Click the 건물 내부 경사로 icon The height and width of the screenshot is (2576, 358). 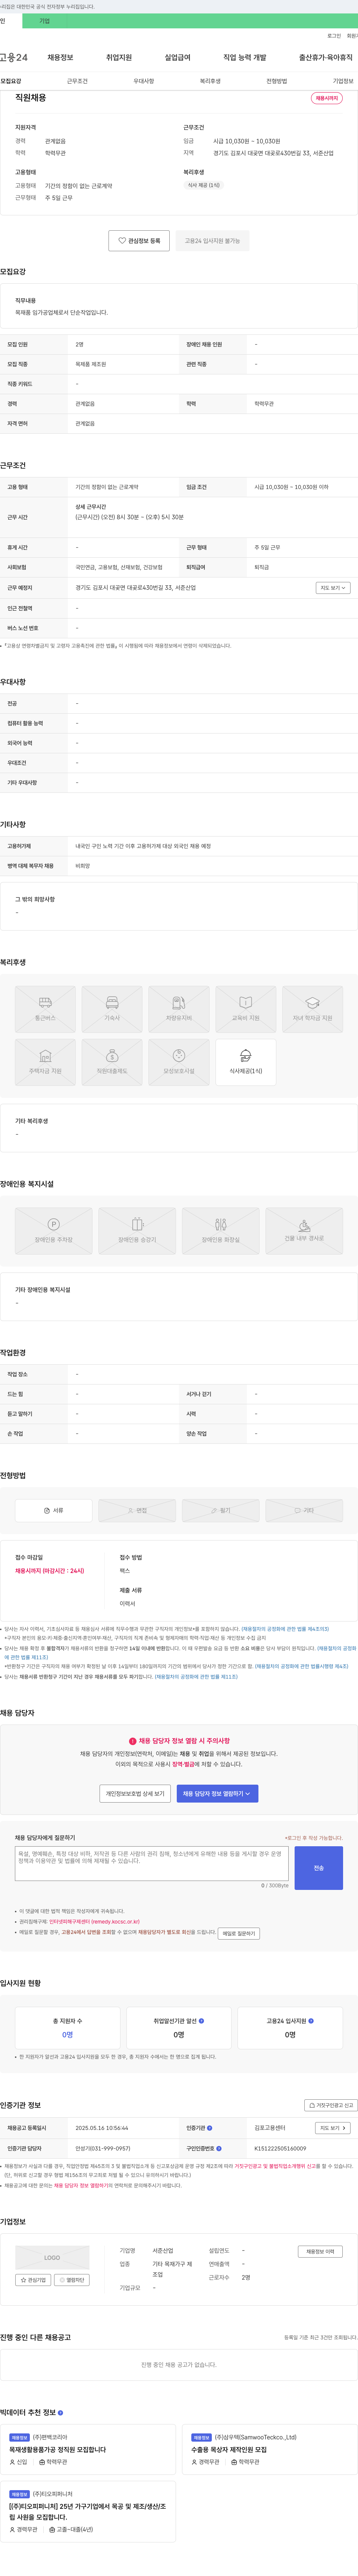[x=304, y=1231]
